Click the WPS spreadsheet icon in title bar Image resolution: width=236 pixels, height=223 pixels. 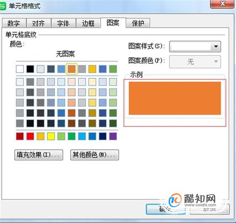click(x=3, y=6)
